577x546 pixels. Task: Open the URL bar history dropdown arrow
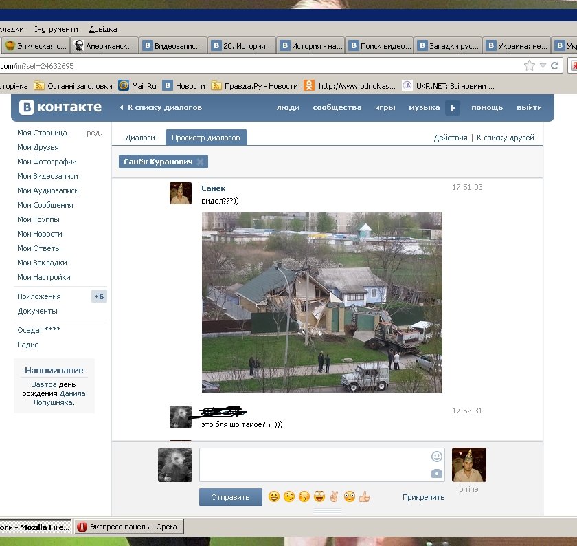pos(543,66)
